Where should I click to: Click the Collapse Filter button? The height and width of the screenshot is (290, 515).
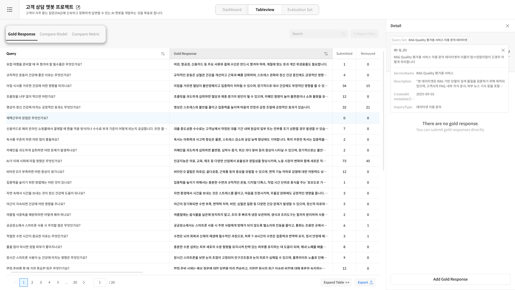(364, 34)
